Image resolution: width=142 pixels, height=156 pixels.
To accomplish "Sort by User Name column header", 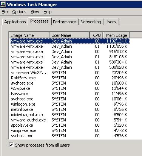I will pos(69,35).
